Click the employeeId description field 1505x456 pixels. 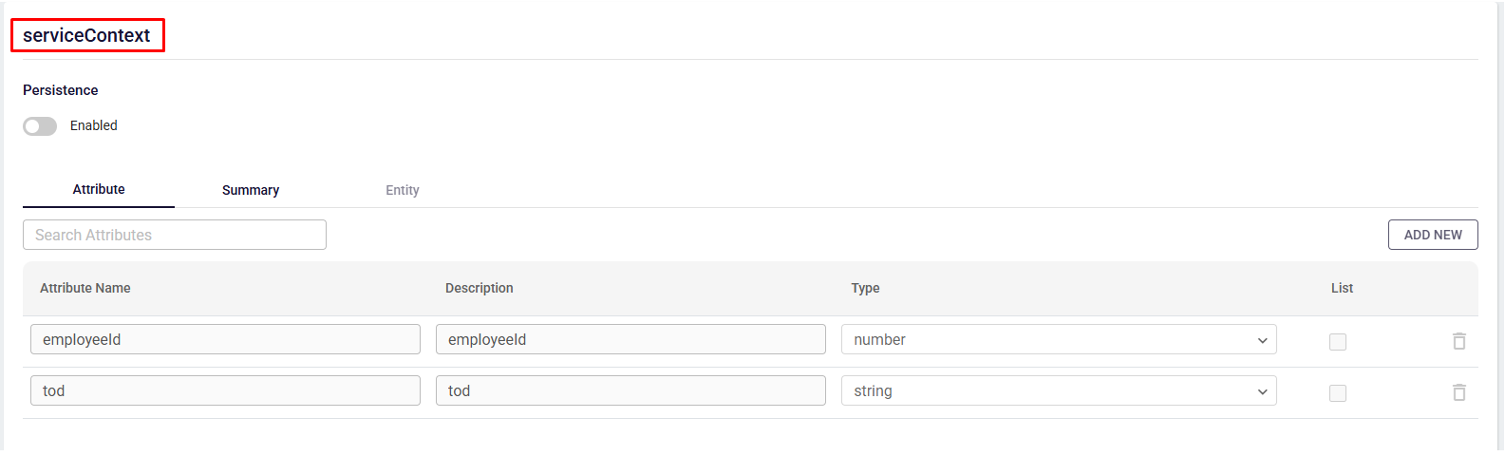tap(630, 340)
